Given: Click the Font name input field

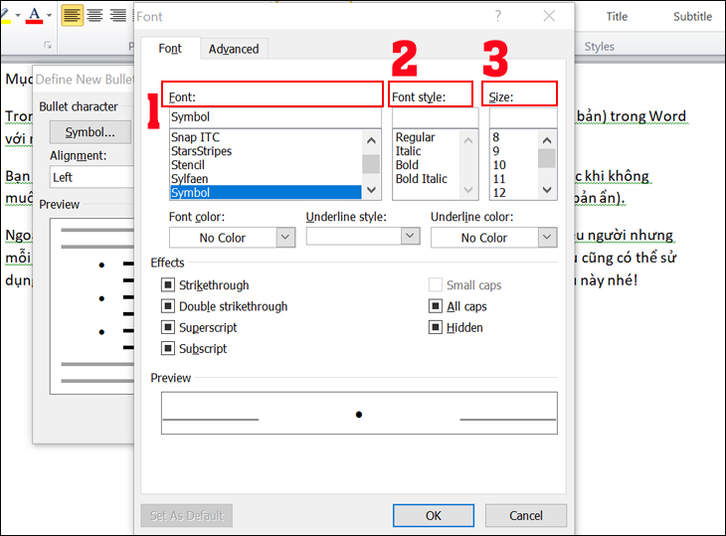Looking at the screenshot, I should (275, 117).
